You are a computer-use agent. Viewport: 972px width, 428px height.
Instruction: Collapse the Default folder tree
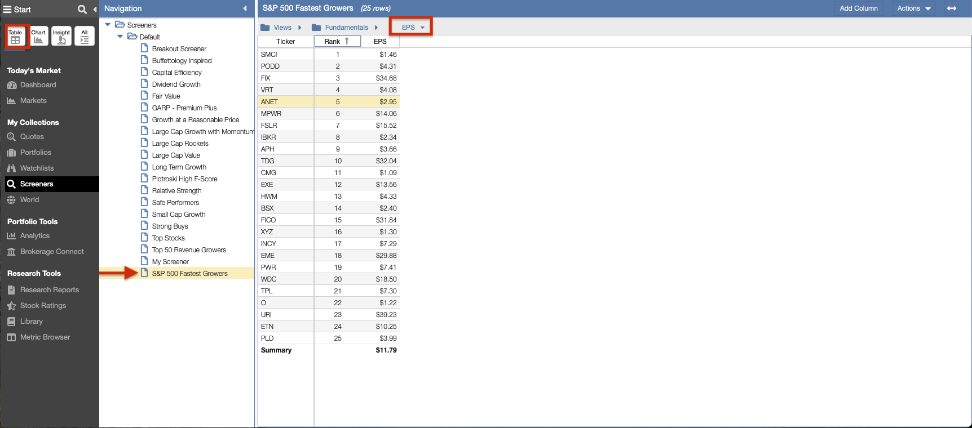click(x=120, y=37)
